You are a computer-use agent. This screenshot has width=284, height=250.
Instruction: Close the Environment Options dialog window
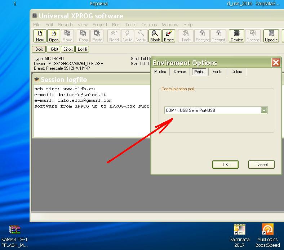276,63
